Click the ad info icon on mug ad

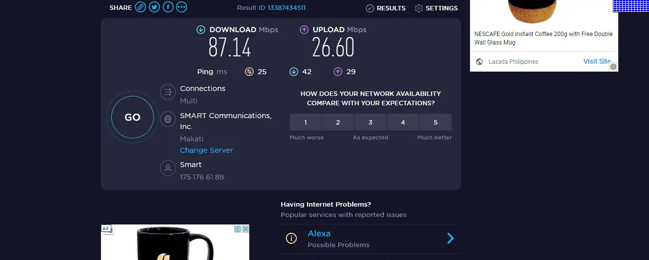[237, 229]
